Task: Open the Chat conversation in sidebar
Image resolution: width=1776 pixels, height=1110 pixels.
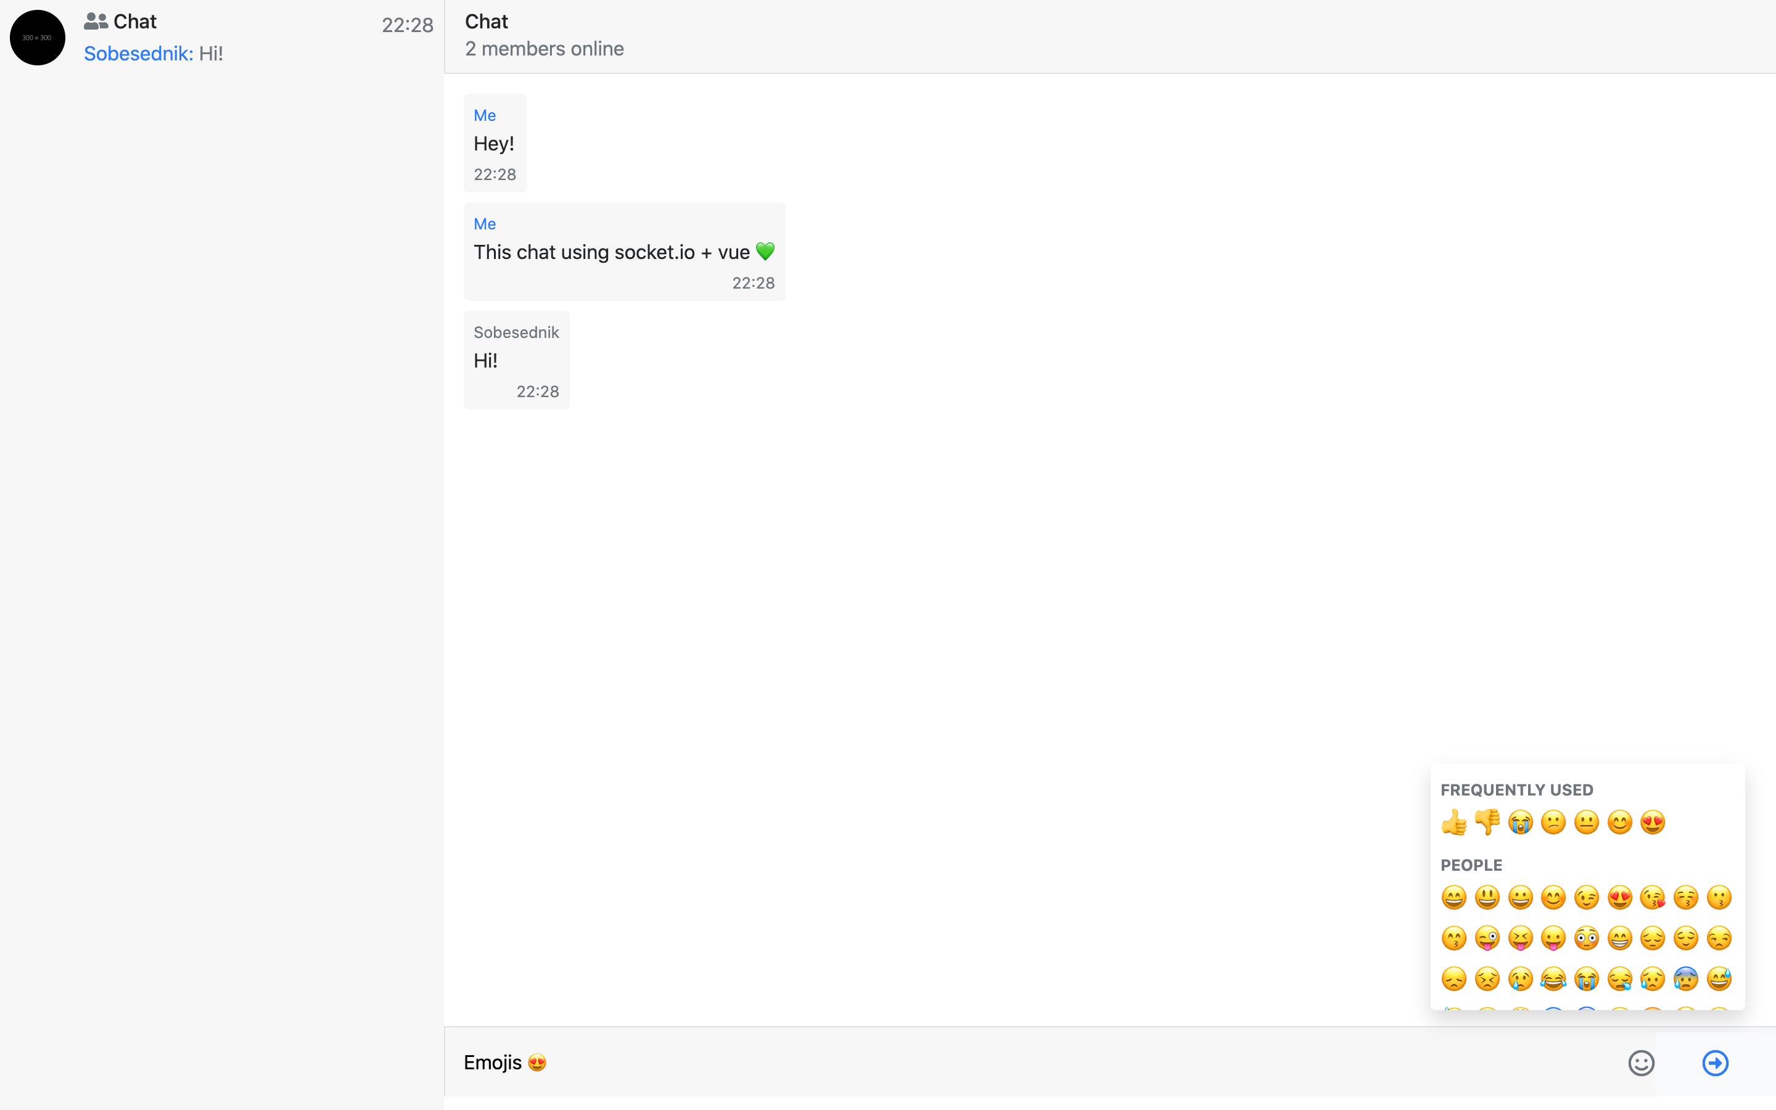Action: (221, 37)
